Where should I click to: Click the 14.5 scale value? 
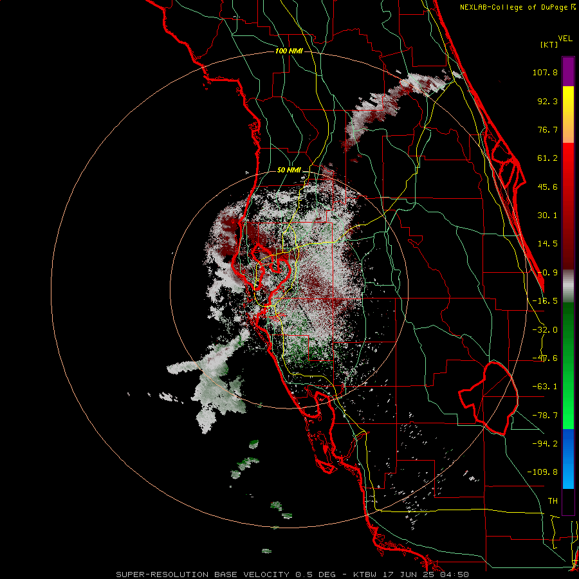547,244
